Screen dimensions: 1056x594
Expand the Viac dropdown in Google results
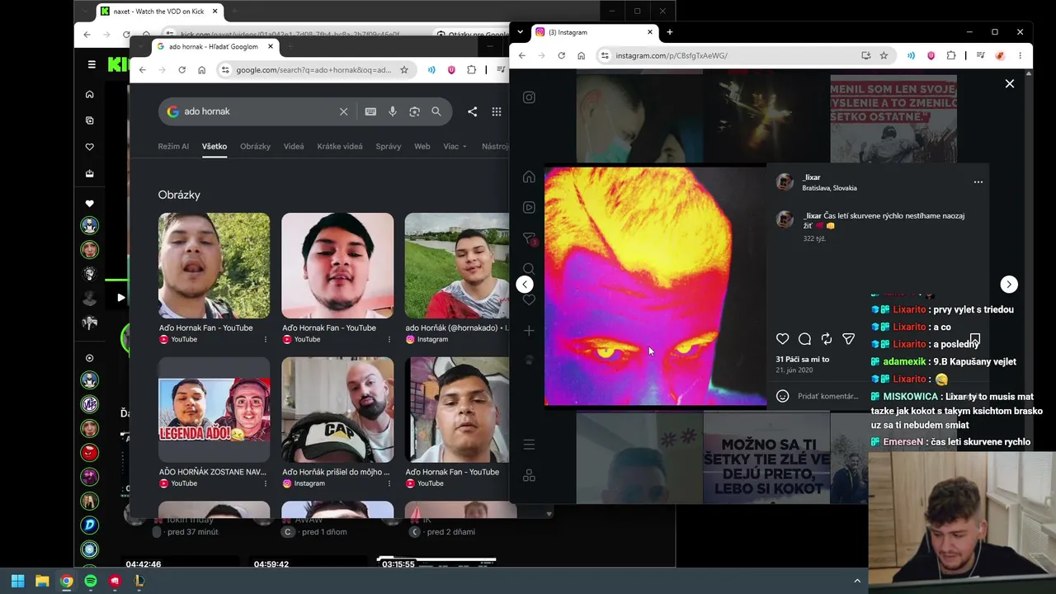pos(455,146)
